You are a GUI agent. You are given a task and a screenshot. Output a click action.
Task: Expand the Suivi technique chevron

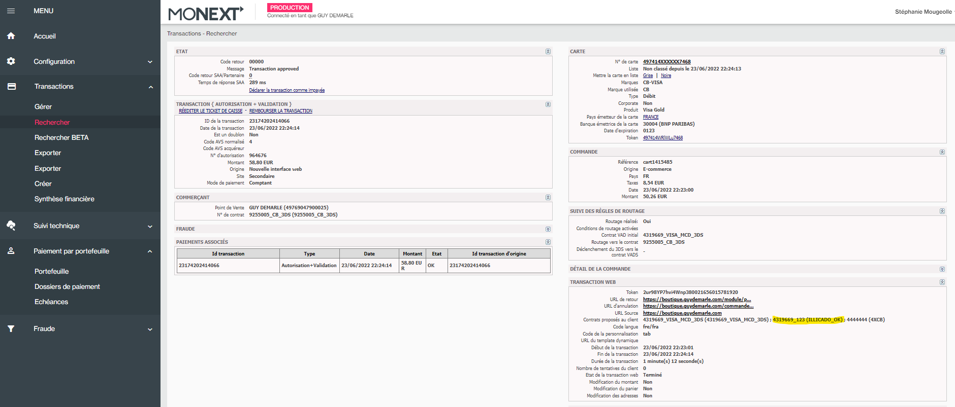point(150,227)
